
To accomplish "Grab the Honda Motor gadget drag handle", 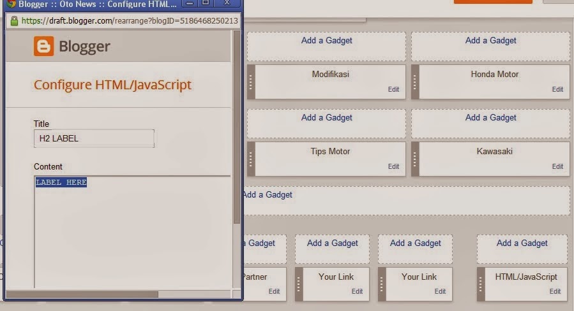I will [415, 82].
